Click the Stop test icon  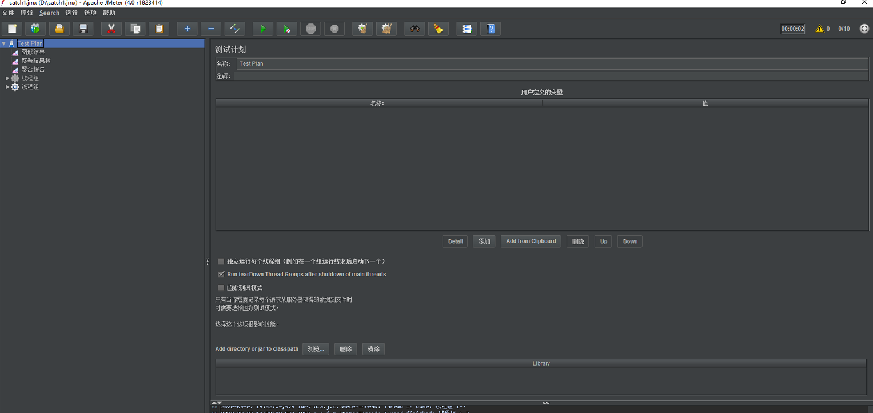click(x=310, y=29)
